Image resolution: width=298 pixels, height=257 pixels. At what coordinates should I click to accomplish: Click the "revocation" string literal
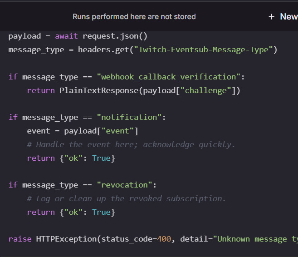(124, 185)
